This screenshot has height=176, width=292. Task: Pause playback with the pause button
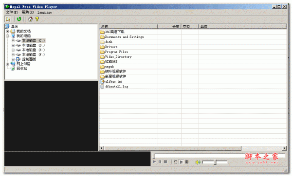(160, 162)
